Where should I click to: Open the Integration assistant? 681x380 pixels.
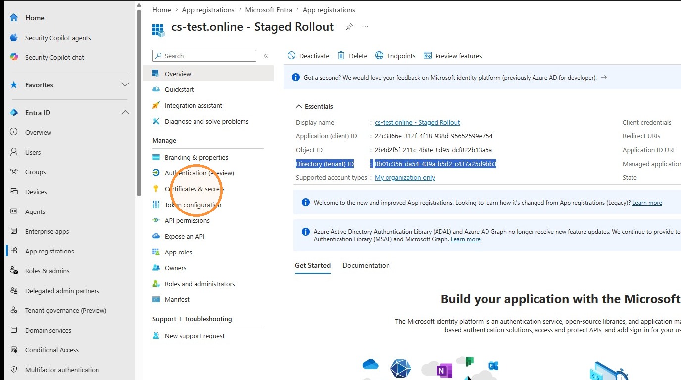[194, 105]
